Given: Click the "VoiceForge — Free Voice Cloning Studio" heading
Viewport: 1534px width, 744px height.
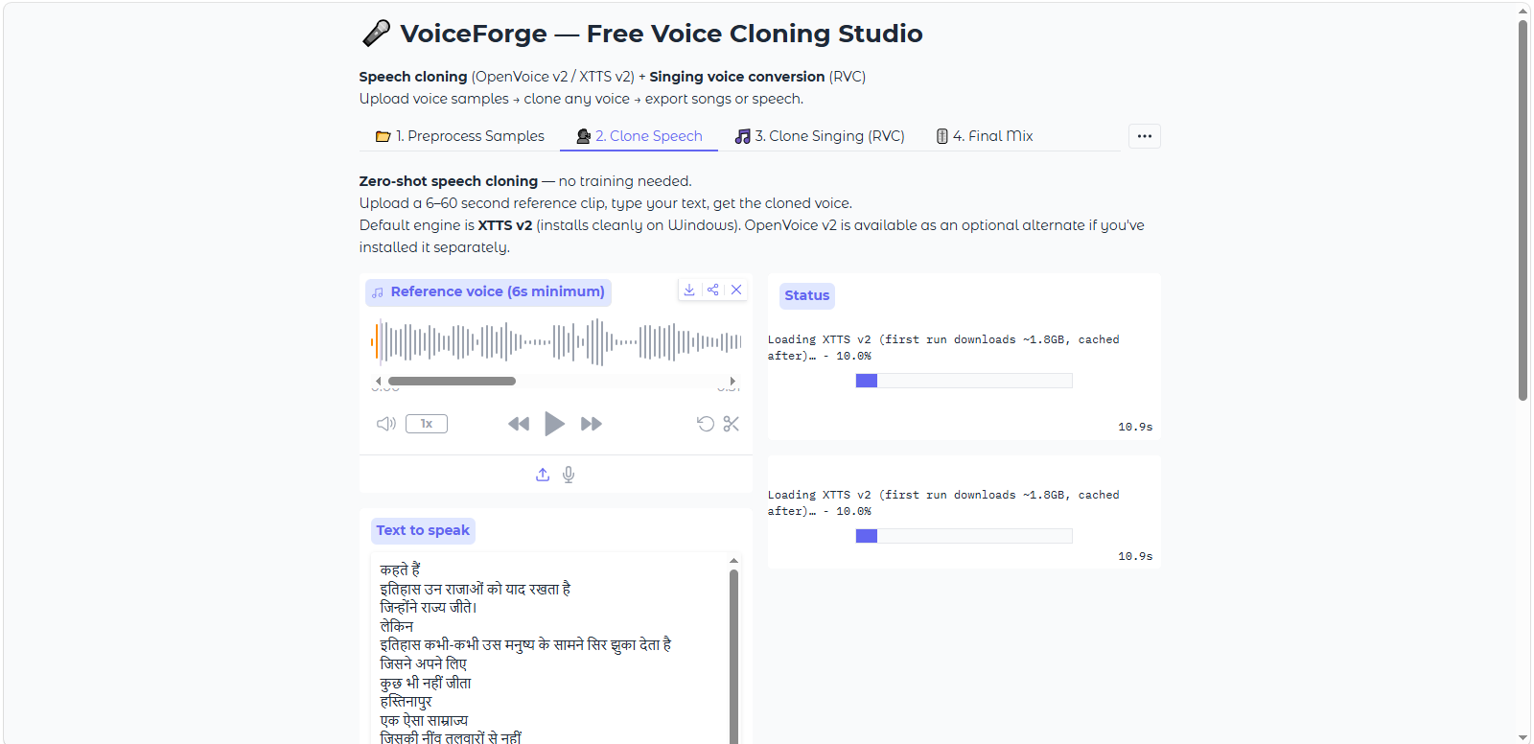Looking at the screenshot, I should click(x=662, y=34).
